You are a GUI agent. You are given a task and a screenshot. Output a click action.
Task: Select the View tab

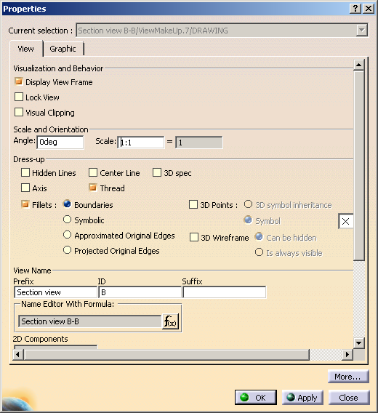click(26, 49)
